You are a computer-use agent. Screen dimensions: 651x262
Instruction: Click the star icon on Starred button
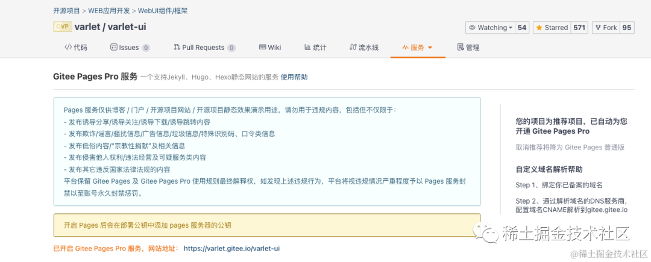(539, 28)
